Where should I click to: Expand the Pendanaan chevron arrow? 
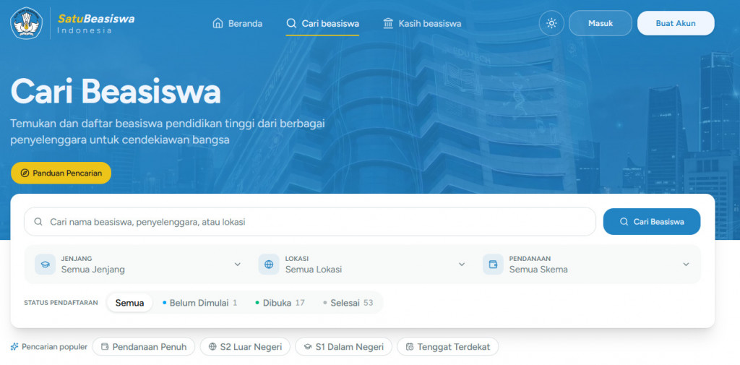click(x=686, y=265)
